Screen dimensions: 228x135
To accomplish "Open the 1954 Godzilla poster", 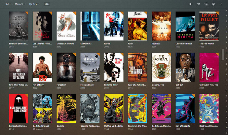I will point(66,108).
